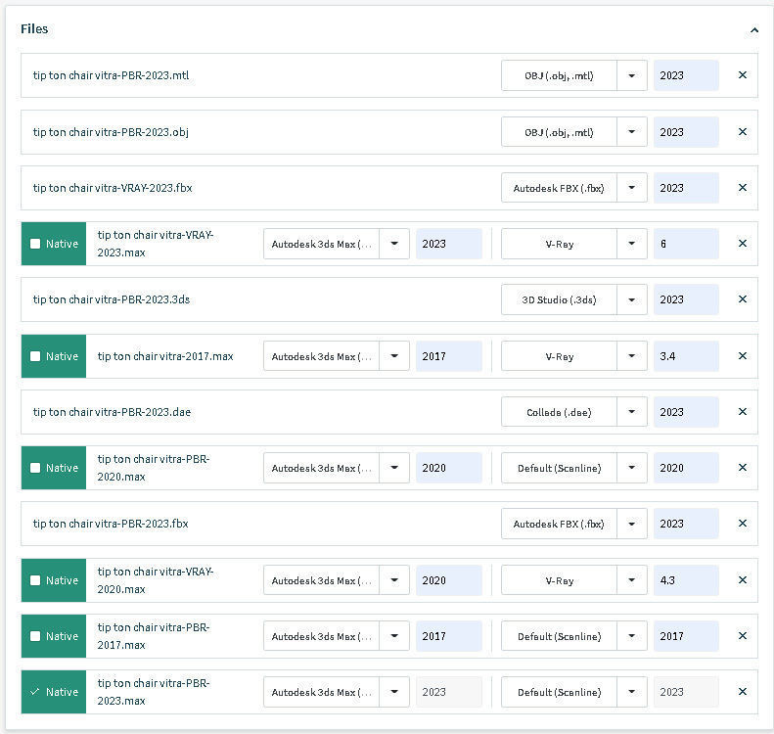Delete the vitra-2017.max file row

pos(742,356)
